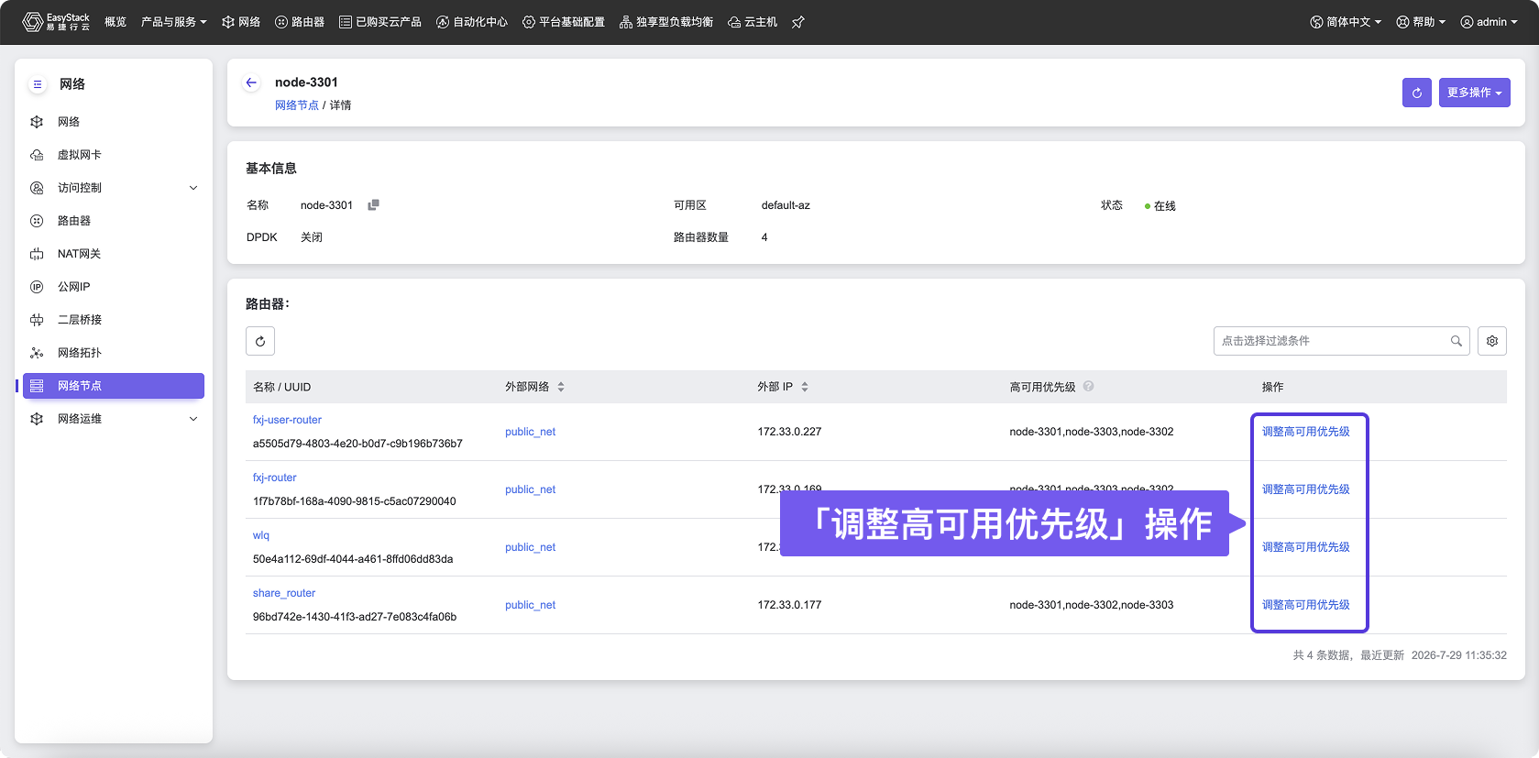
Task: Click the default-az availability zone value
Action: [786, 205]
